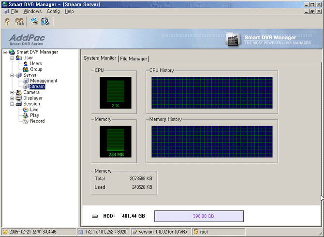This screenshot has width=324, height=237.
Task: Click the Live session icon
Action: (26, 110)
